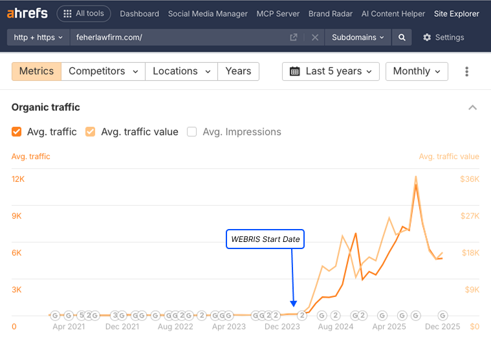Screen dimensions: 491x339
Task: Open the Brand Radar link
Action: (x=331, y=14)
